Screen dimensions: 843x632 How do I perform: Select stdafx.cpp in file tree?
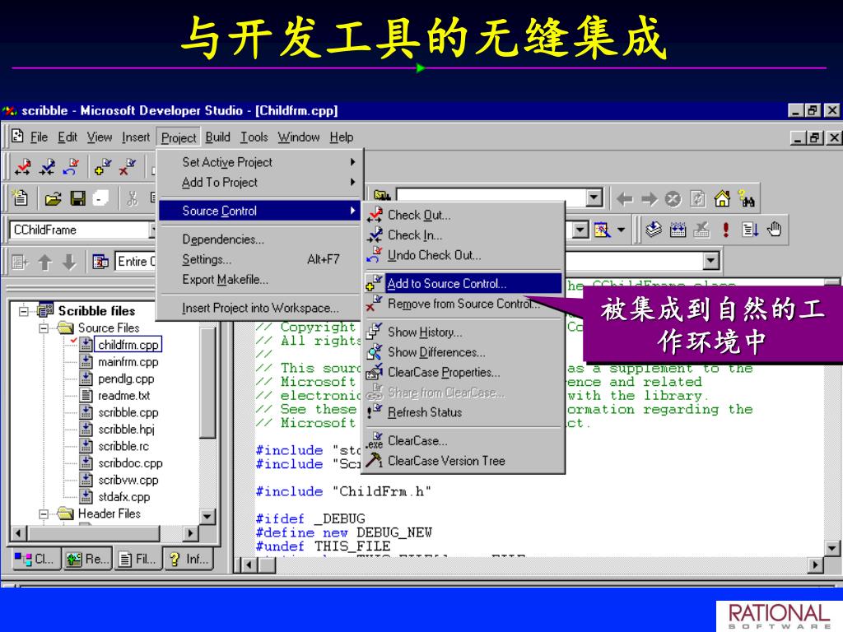[123, 497]
